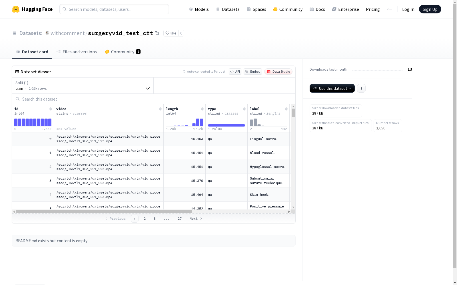Copy dataset name with the copy icon
Screen dimensions: 457x285
point(157,33)
